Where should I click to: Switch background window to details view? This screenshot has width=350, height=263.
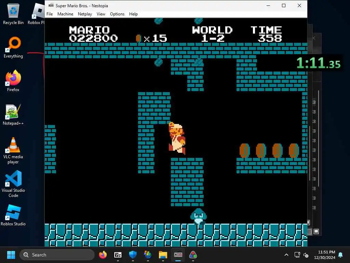309,231
